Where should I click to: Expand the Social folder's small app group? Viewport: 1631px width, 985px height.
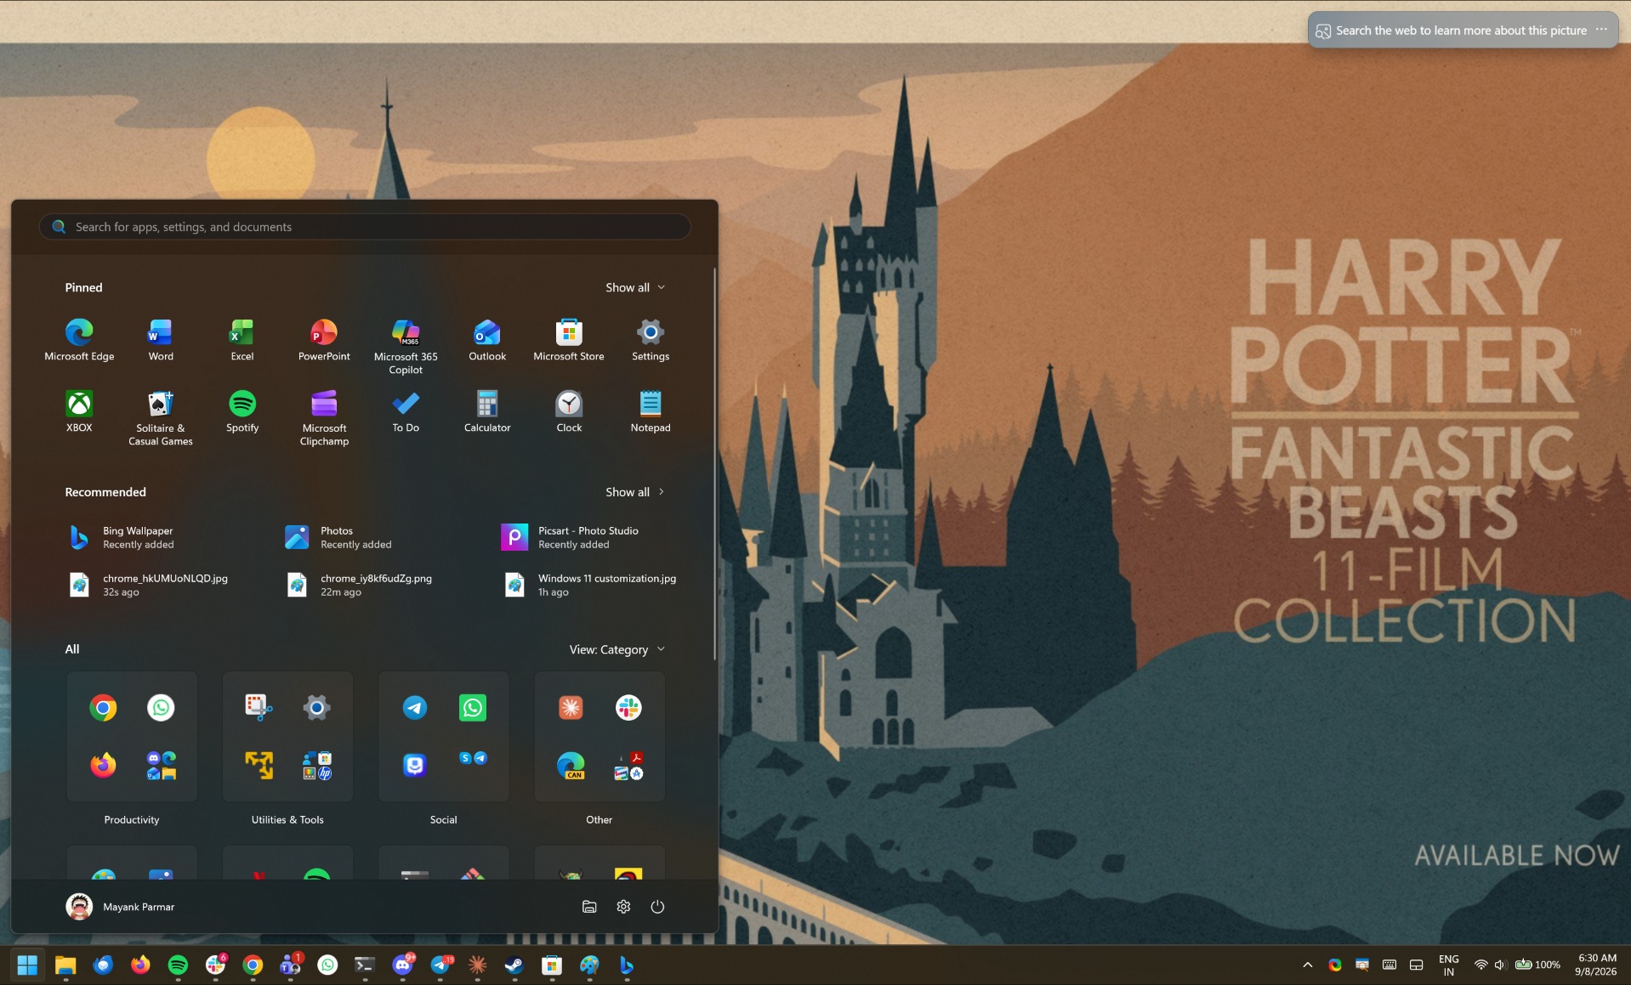click(473, 758)
